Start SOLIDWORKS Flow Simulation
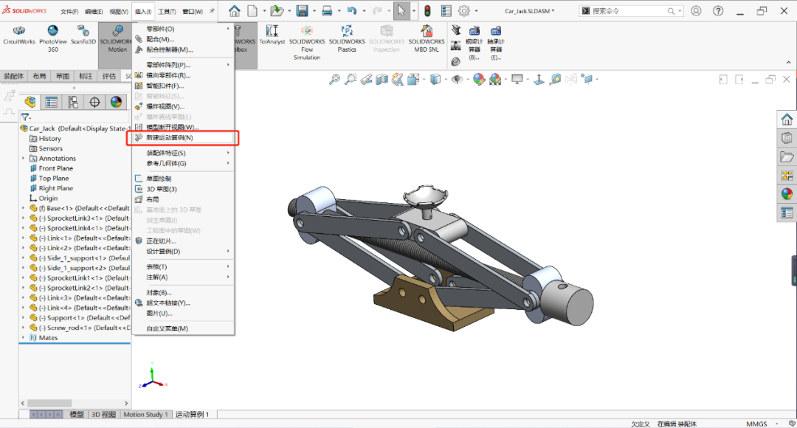Screen dimensions: 797x428 pyautogui.click(x=307, y=43)
